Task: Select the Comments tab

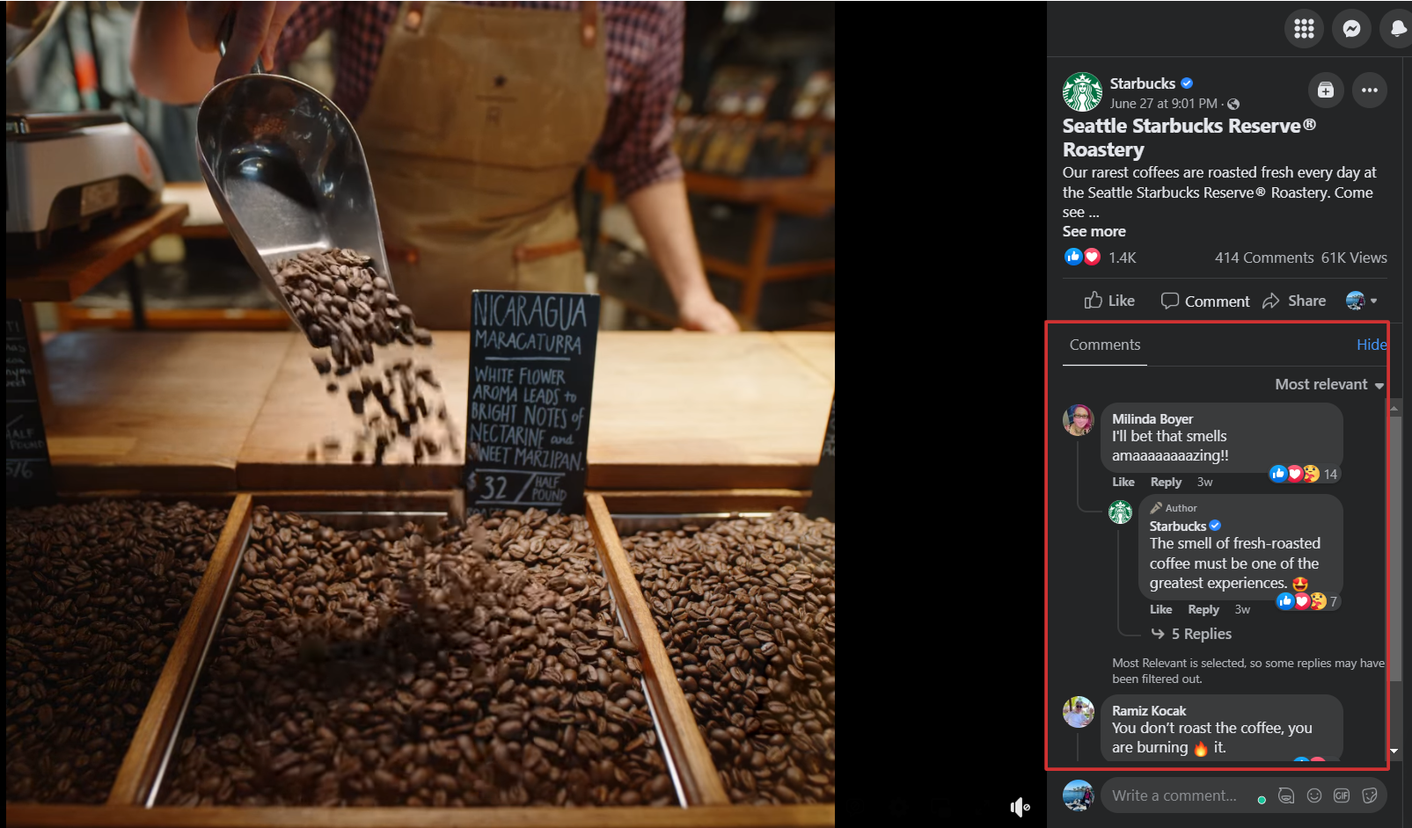Action: tap(1105, 345)
